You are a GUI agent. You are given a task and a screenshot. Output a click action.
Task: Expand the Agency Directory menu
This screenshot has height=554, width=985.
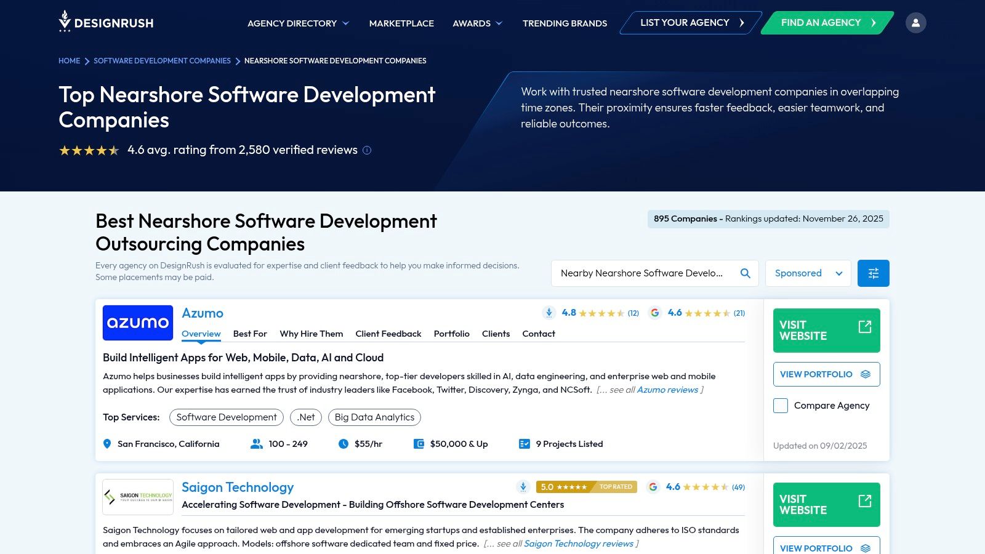pos(298,23)
